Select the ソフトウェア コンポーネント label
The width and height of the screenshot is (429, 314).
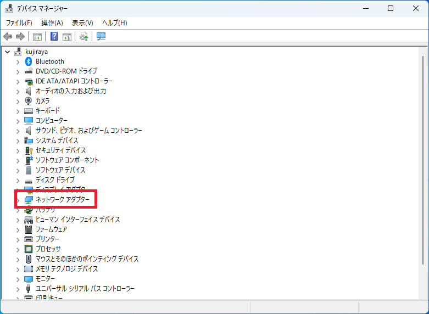coord(68,160)
